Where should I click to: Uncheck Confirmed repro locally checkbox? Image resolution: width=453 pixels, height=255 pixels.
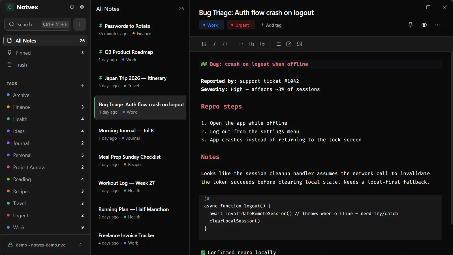click(203, 252)
